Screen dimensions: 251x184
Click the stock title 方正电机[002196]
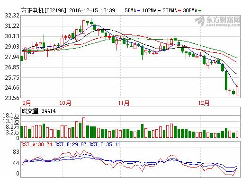(x=44, y=10)
